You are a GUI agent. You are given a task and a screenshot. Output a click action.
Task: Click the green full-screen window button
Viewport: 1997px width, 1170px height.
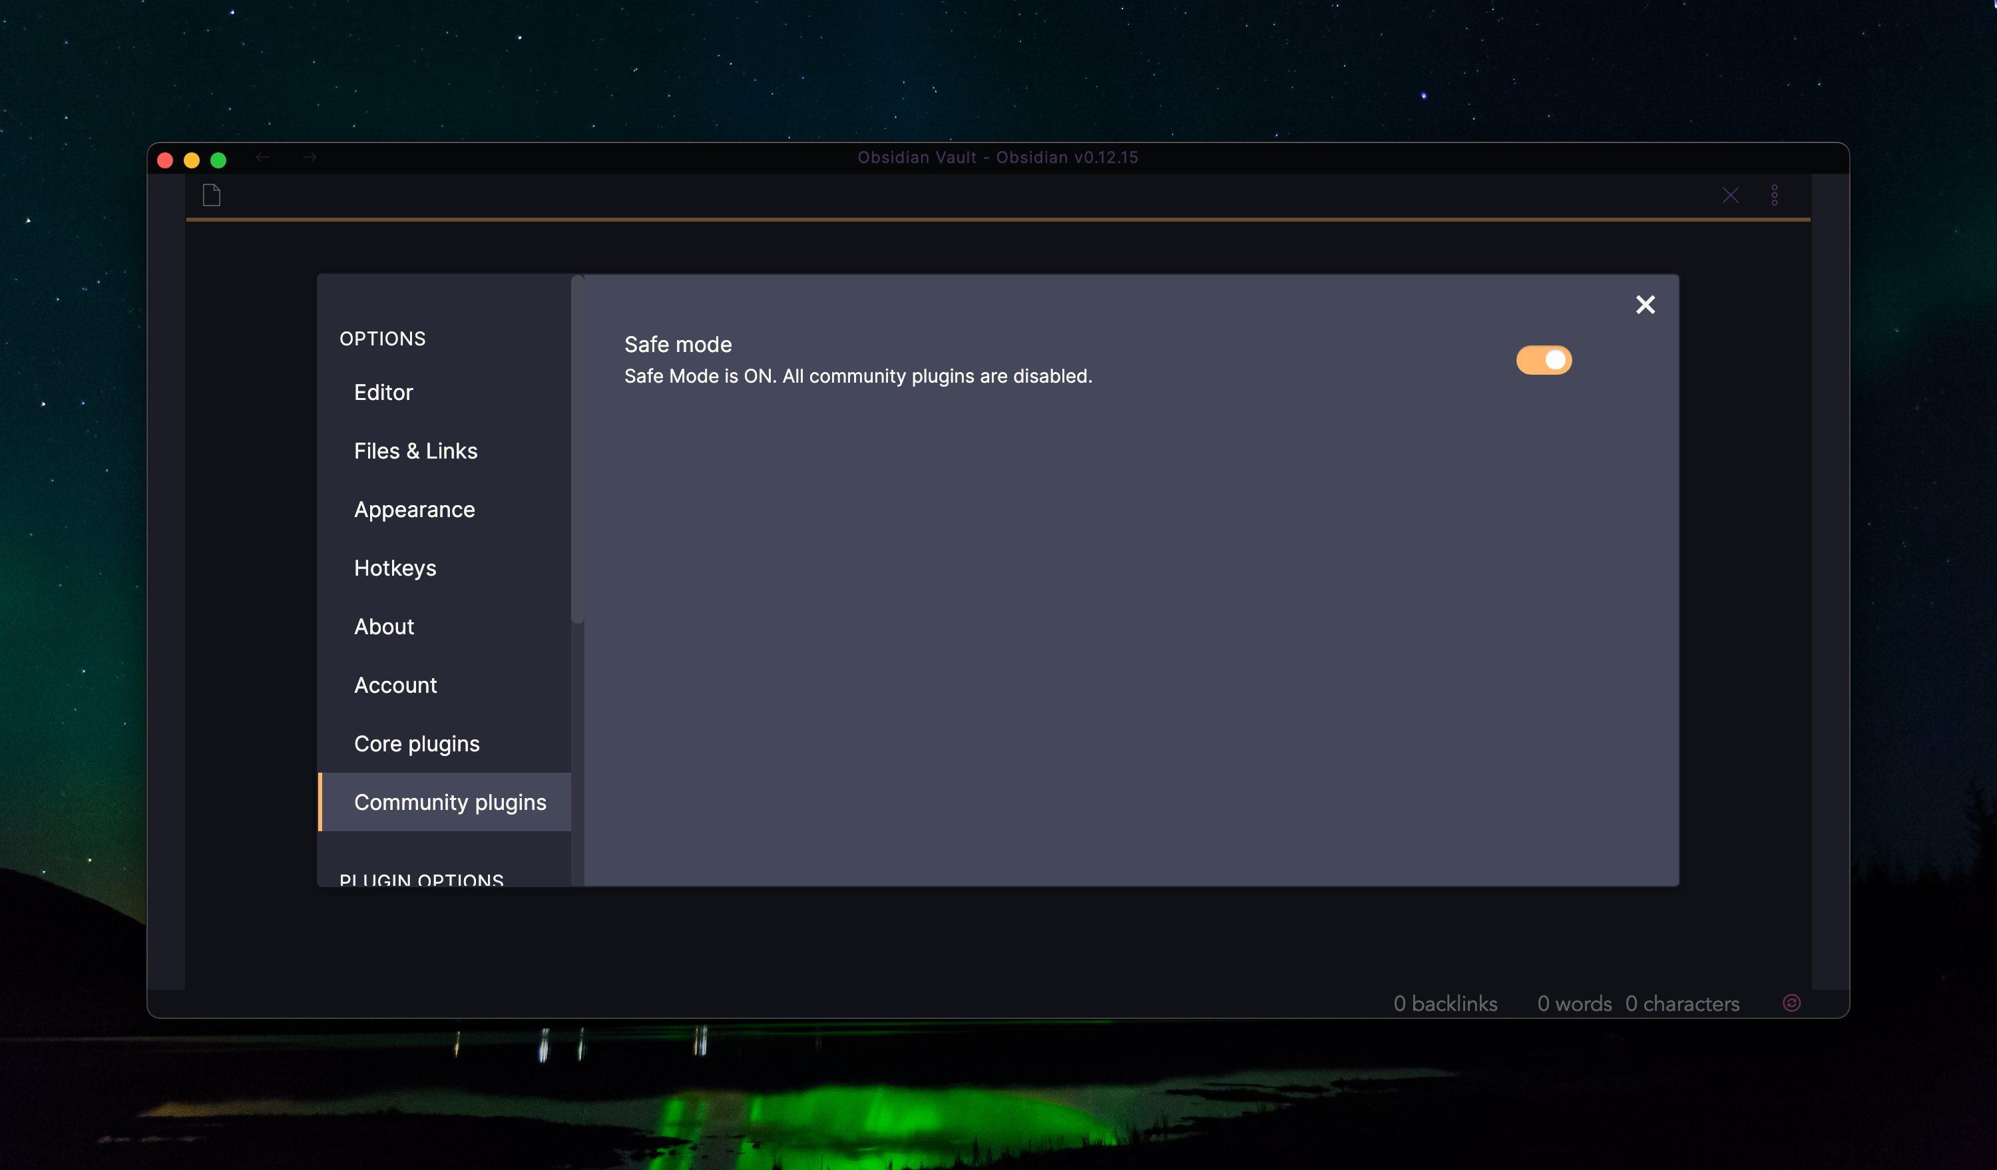219,161
